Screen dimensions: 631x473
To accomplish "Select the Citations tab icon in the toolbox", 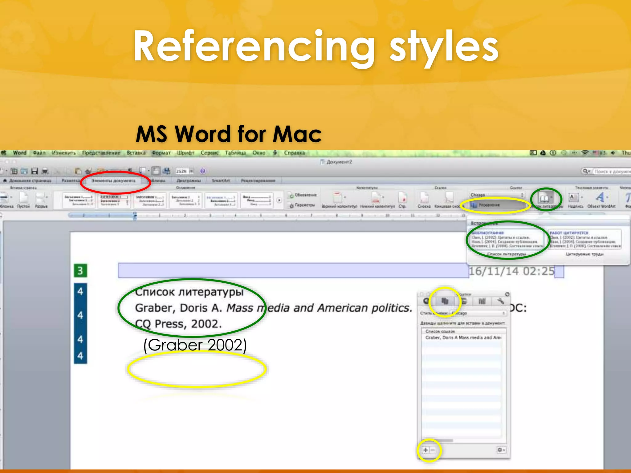I will coord(444,301).
